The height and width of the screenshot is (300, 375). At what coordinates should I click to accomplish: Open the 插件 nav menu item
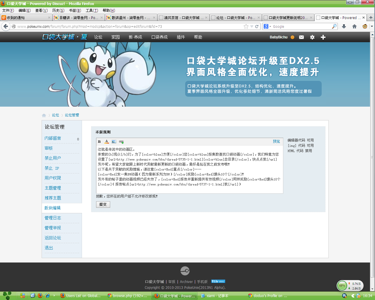pyautogui.click(x=181, y=37)
